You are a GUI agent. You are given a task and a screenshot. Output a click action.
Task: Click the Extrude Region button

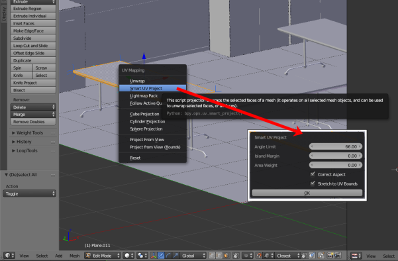tap(33, 9)
